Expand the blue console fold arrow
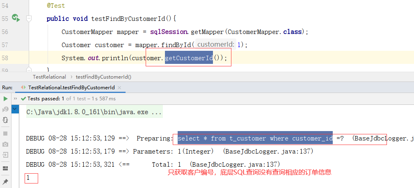The height and width of the screenshot is (188, 414). click(15, 109)
